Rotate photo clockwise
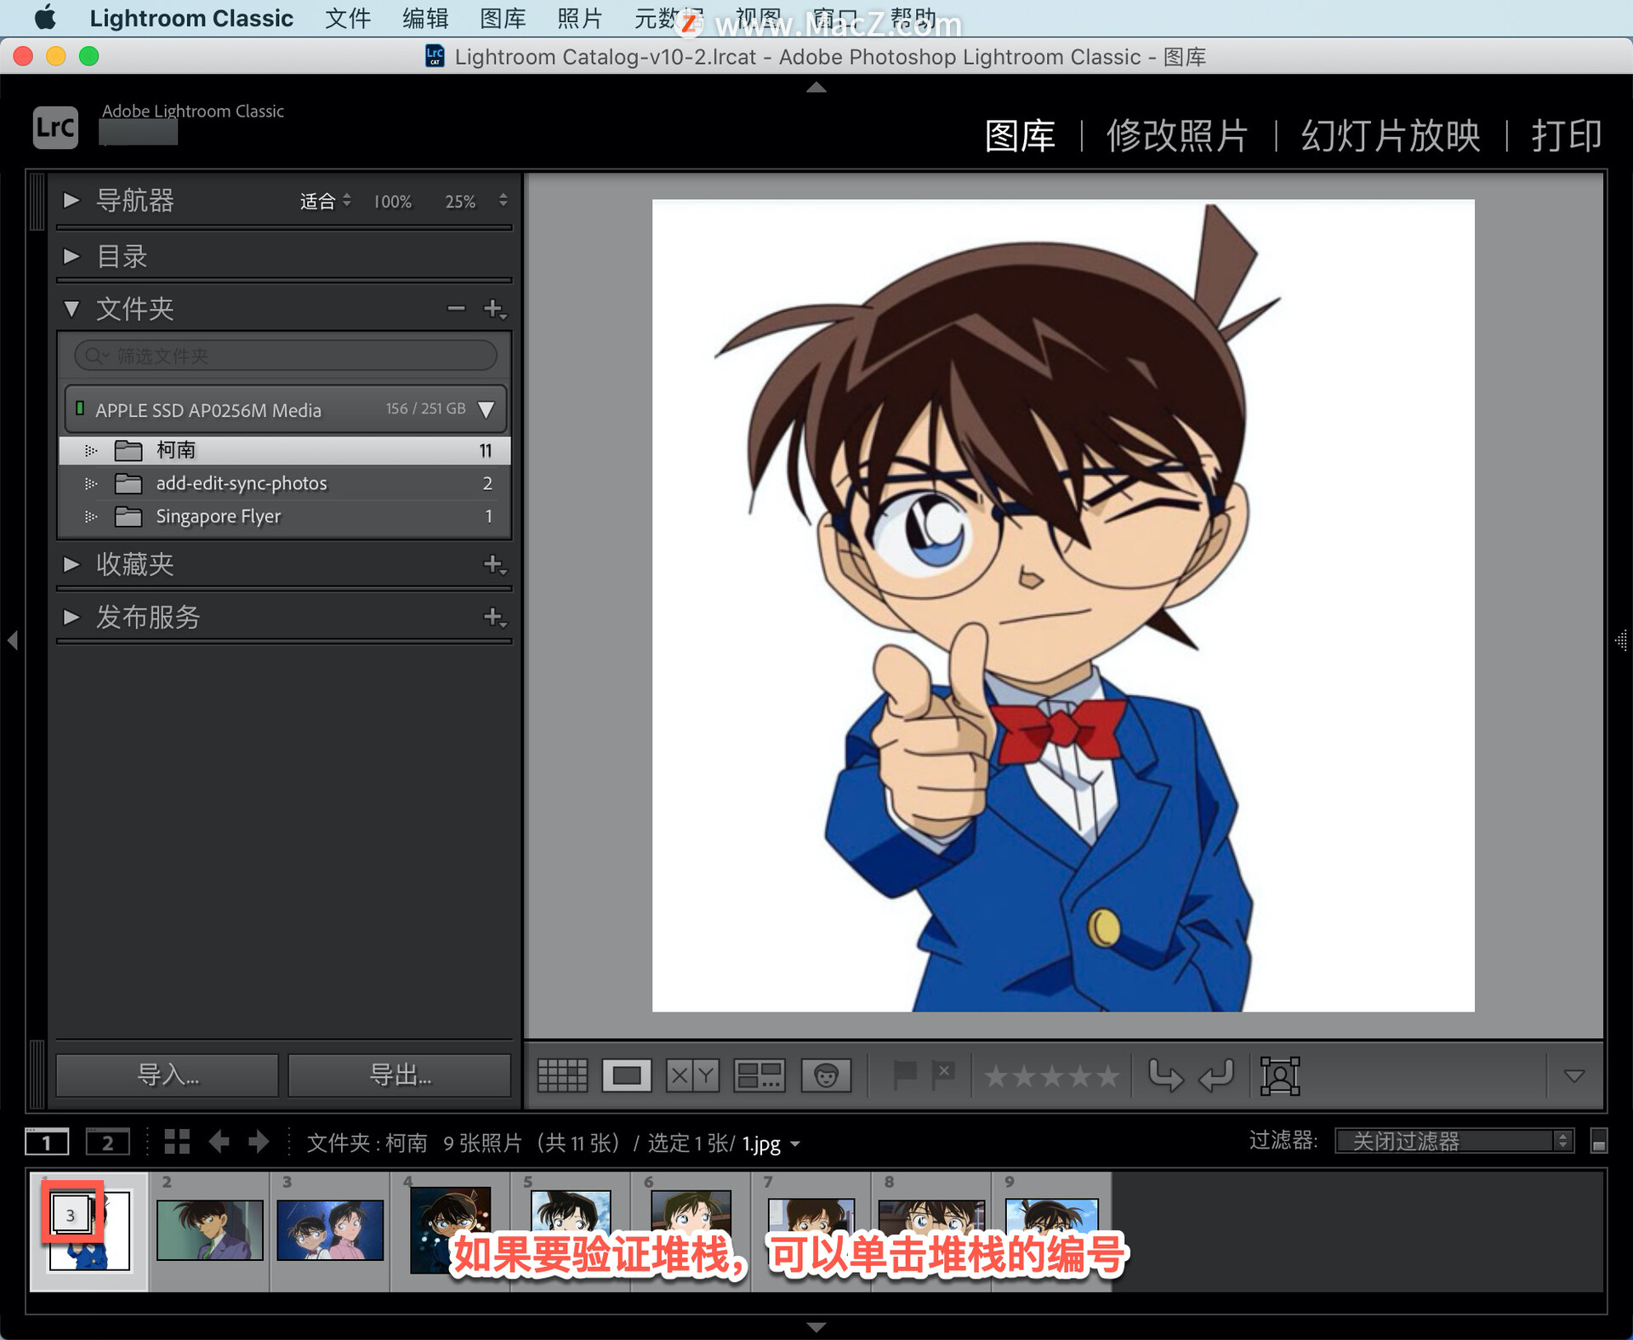Image resolution: width=1633 pixels, height=1340 pixels. [1216, 1076]
